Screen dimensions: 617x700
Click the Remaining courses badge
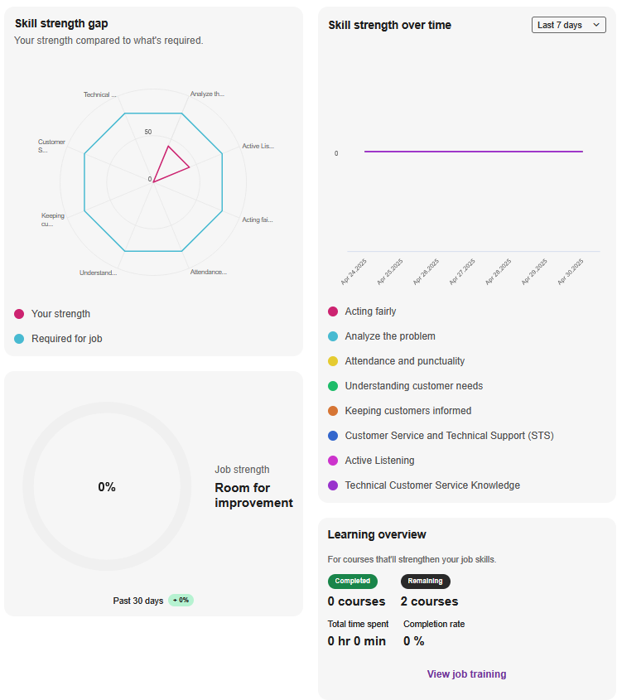[x=425, y=582]
